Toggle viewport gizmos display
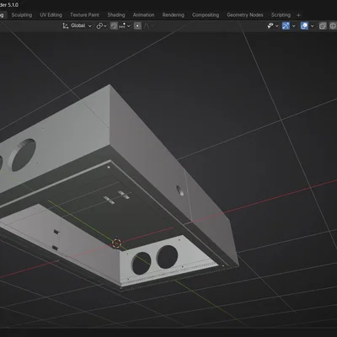The height and width of the screenshot is (337, 337). point(286,26)
